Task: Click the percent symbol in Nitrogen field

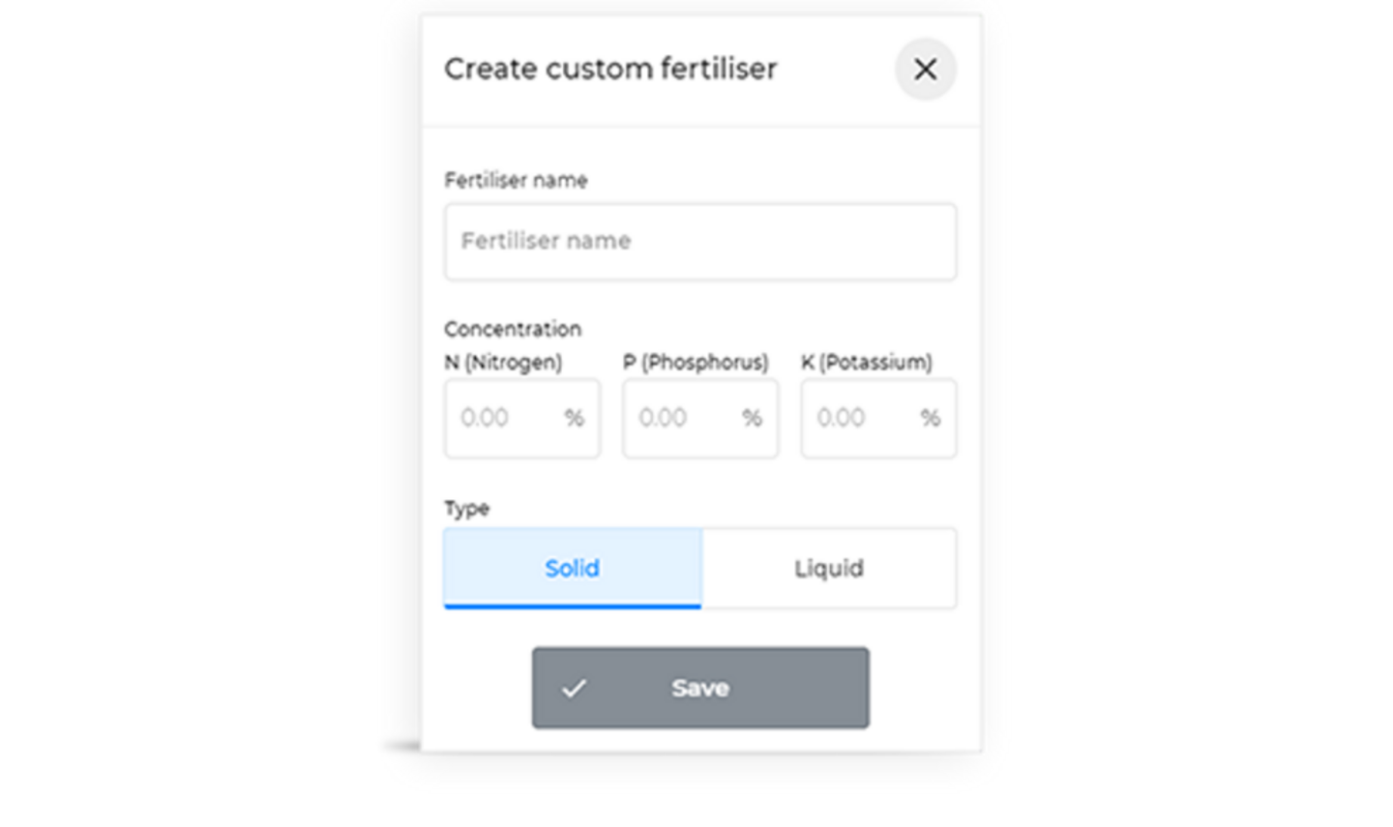Action: [575, 418]
